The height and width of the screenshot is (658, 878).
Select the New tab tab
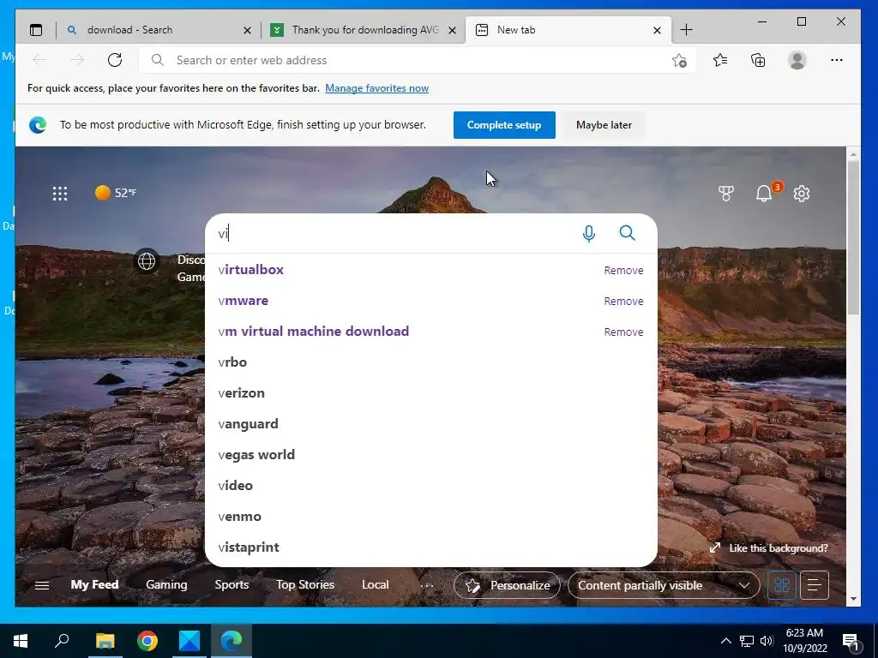[x=568, y=30]
